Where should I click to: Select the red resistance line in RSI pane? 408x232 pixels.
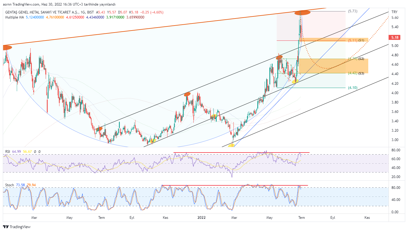[x=241, y=153]
